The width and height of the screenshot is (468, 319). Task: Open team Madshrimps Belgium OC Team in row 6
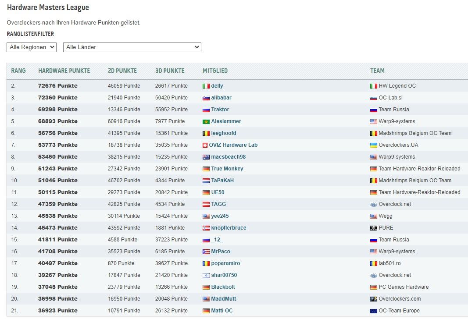(x=415, y=133)
